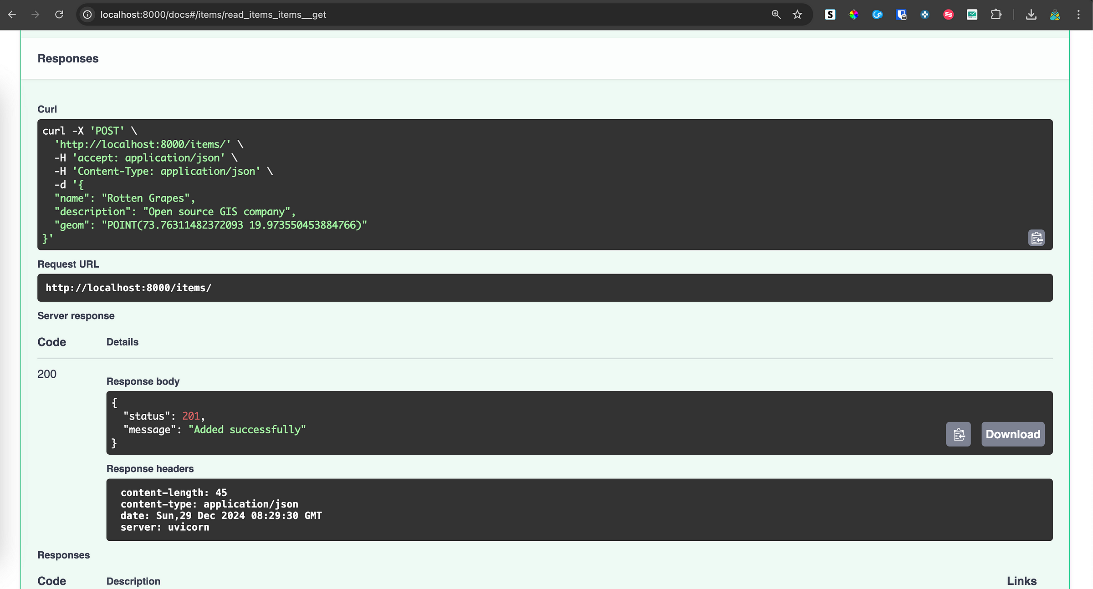This screenshot has width=1093, height=589.
Task: Click the address bar URL
Action: (x=213, y=15)
